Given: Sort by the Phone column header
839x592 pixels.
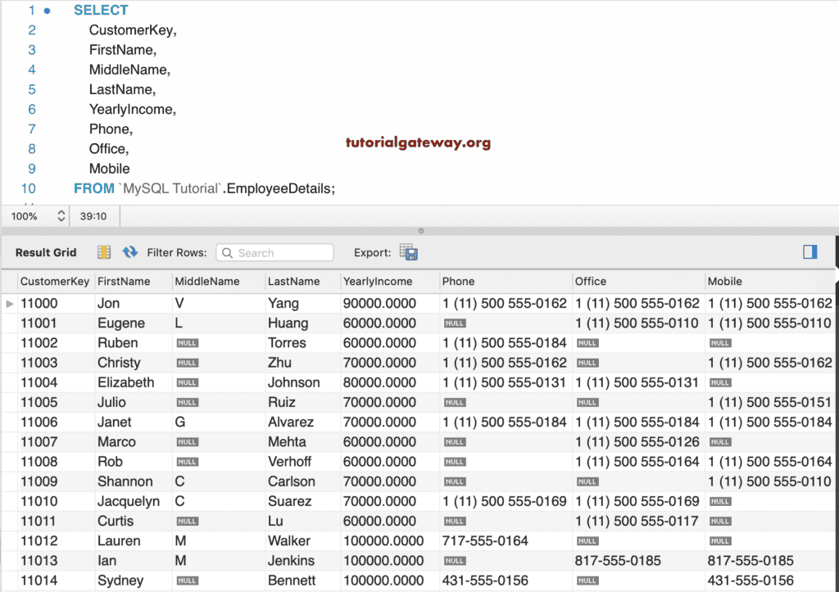Looking at the screenshot, I should [457, 281].
